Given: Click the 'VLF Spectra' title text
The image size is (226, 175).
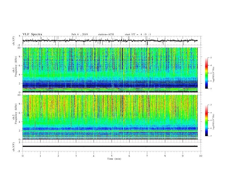Looking at the screenshot, I should [32, 34].
